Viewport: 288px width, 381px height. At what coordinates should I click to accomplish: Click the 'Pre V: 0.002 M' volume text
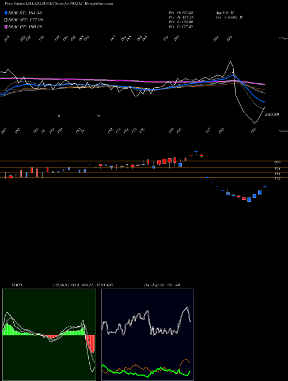click(x=229, y=17)
